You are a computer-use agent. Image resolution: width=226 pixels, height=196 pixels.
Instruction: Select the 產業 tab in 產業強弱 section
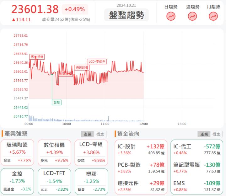(x=88, y=134)
